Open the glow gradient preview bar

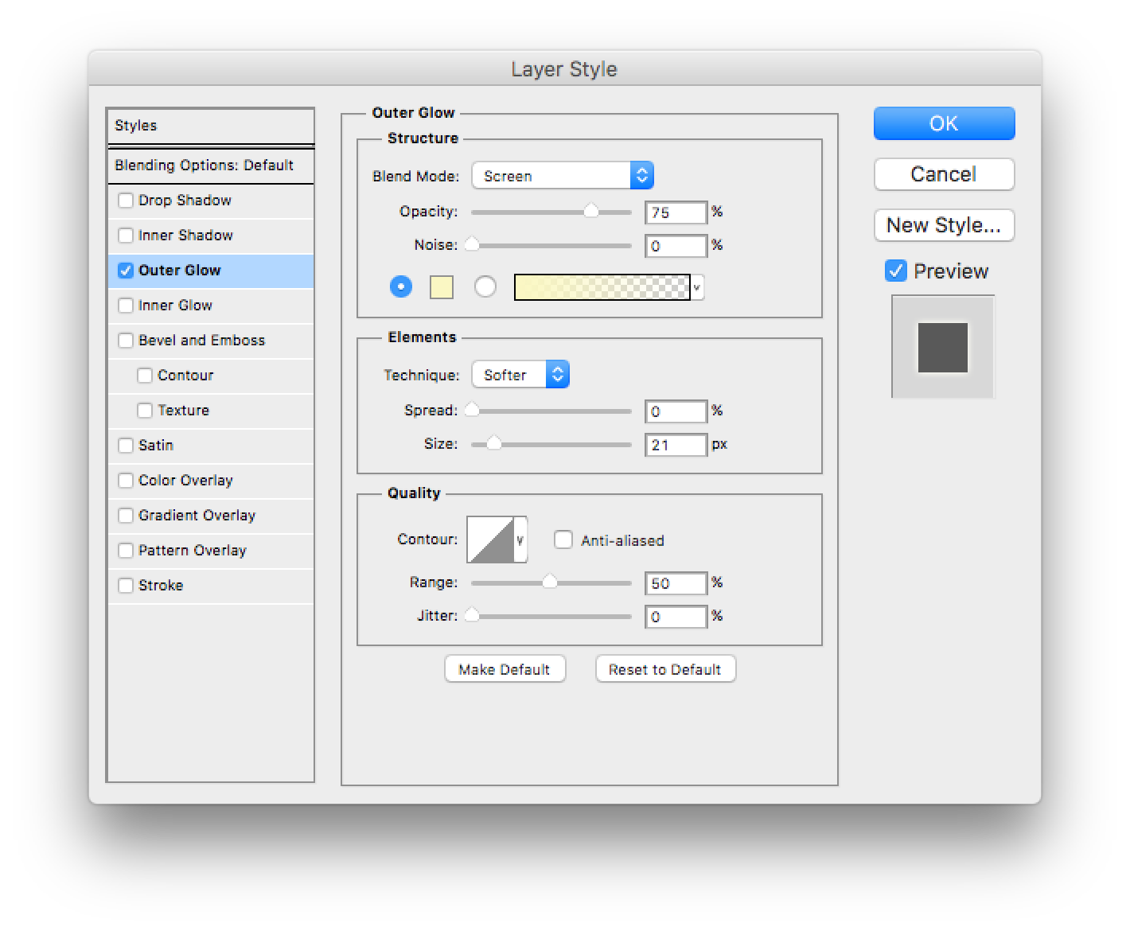602,287
